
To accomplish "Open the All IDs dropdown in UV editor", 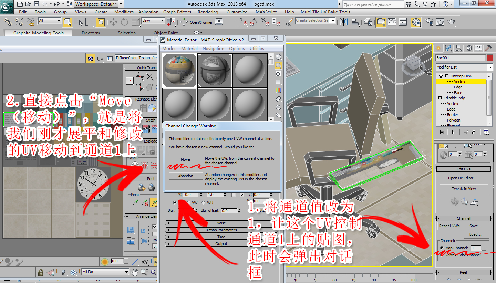I will coord(105,272).
